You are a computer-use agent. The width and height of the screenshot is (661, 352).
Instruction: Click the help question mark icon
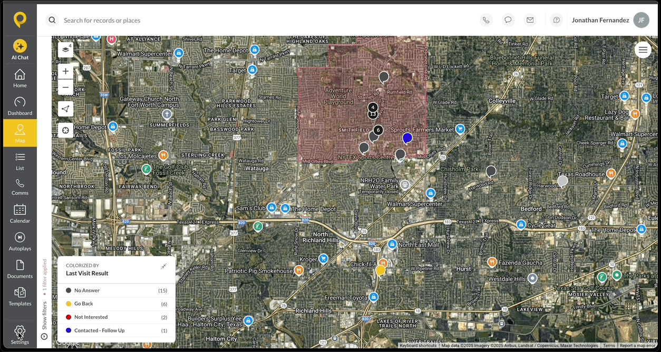(x=556, y=20)
